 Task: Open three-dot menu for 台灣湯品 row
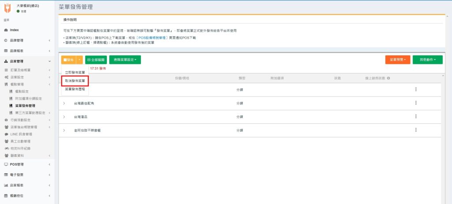pos(415,117)
